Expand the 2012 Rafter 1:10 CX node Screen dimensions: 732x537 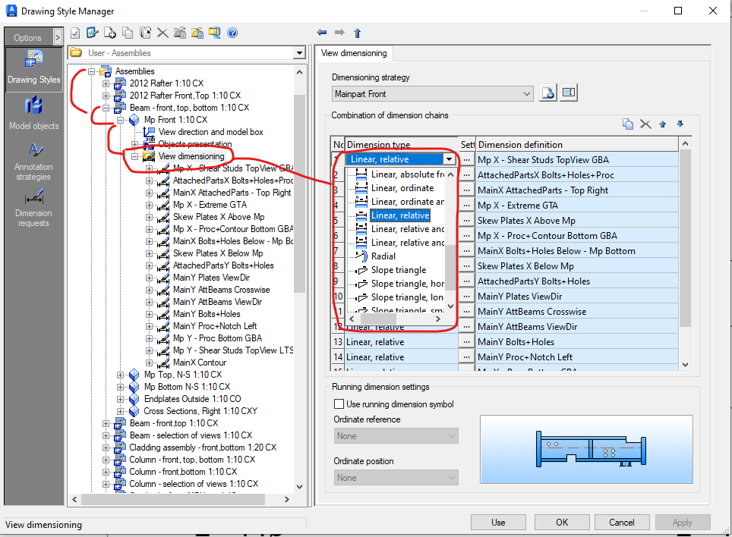click(x=106, y=83)
